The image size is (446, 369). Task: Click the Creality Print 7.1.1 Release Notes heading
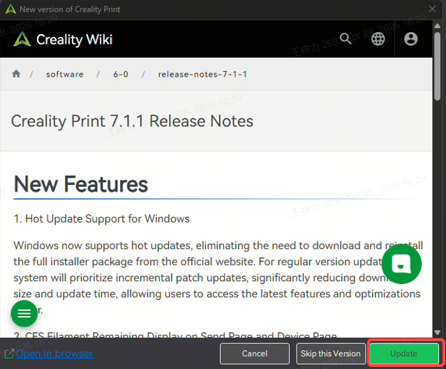[132, 121]
